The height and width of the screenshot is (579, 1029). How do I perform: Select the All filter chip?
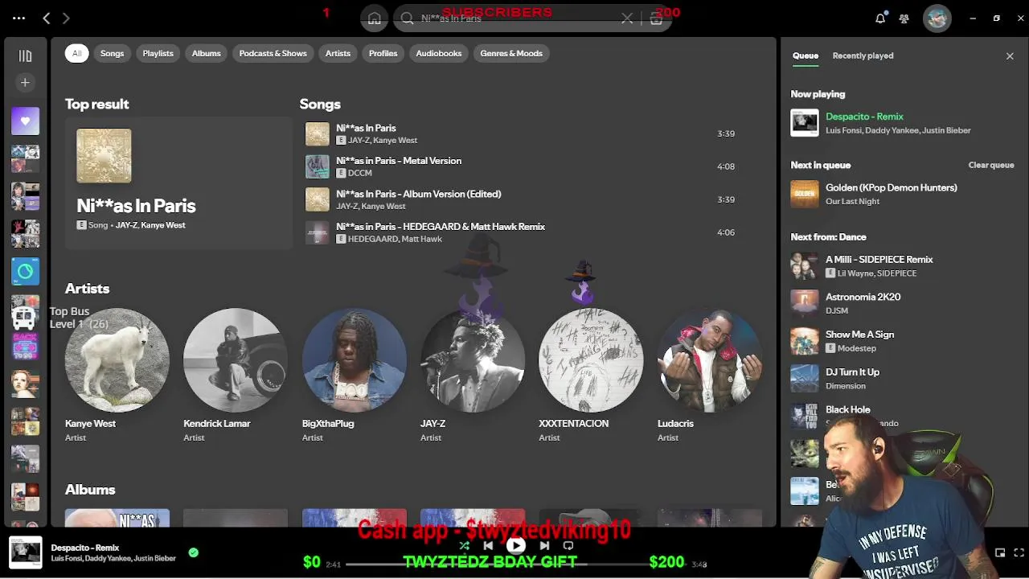pos(76,53)
